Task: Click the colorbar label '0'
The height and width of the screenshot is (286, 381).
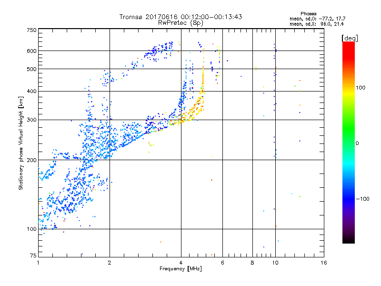Action: (357, 143)
